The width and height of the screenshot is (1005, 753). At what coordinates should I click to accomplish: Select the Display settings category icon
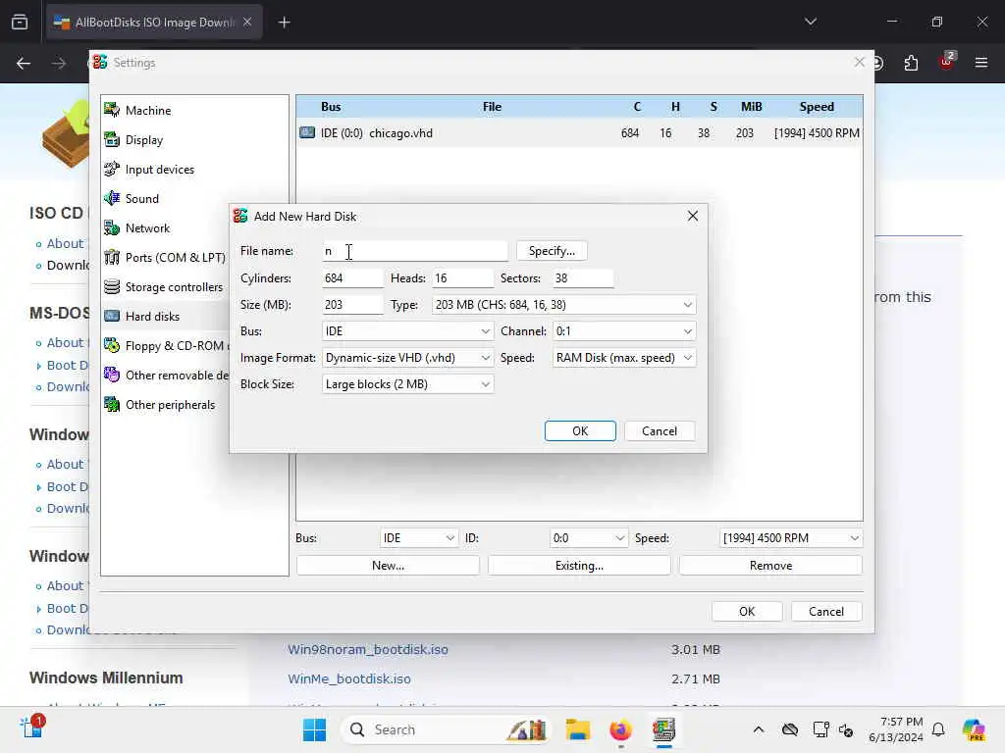112,139
